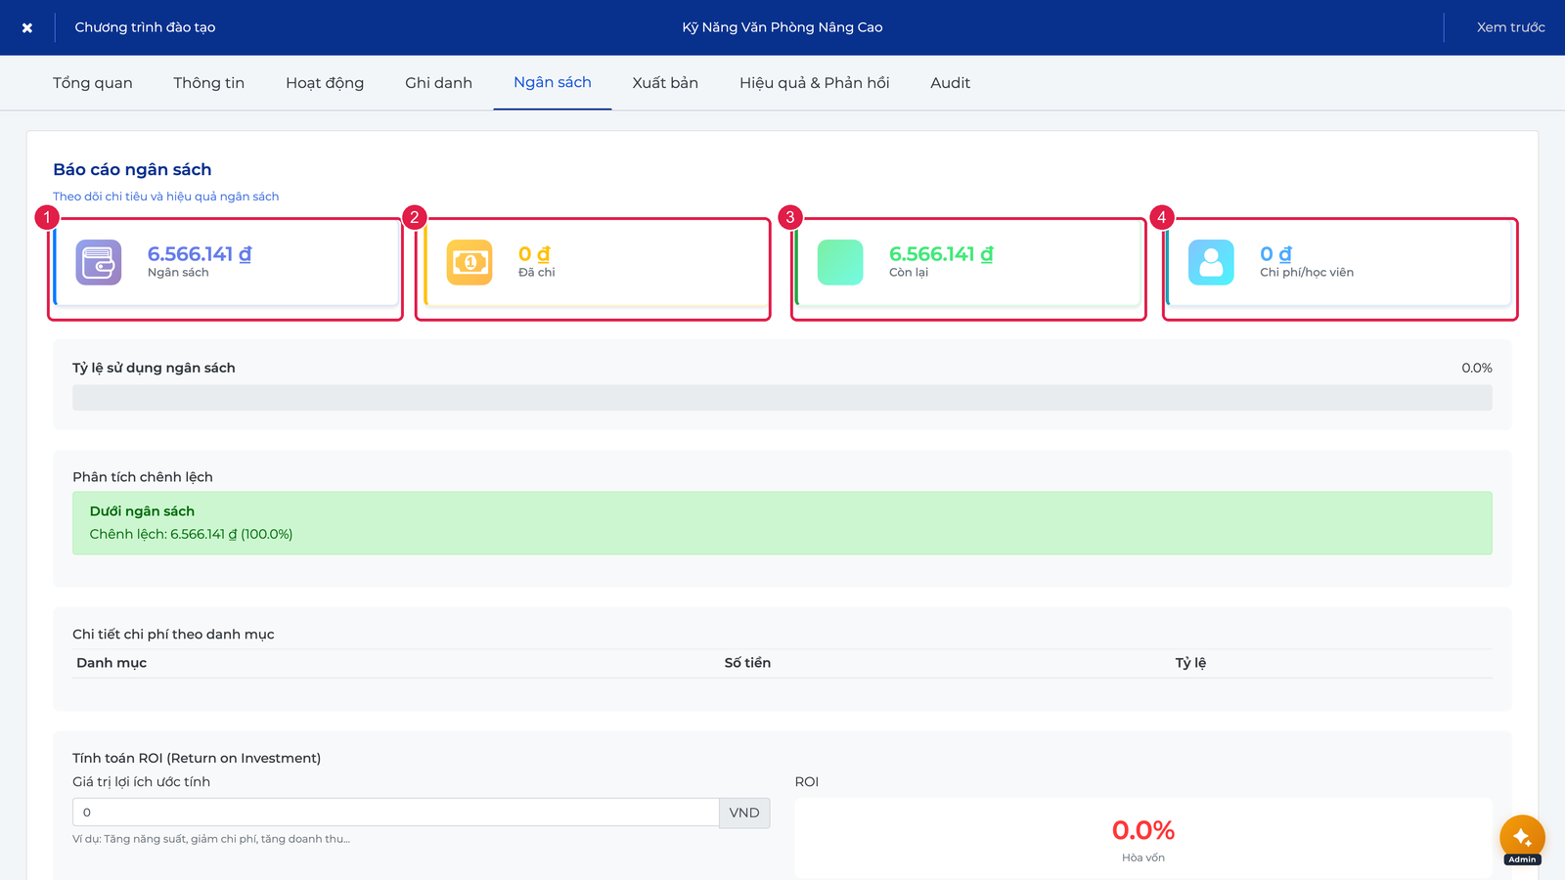1565x880 pixels.
Task: Click the green Dưới ngân sách variance banner
Action: point(782,523)
